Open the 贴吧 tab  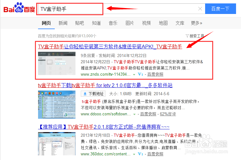pos(80,23)
